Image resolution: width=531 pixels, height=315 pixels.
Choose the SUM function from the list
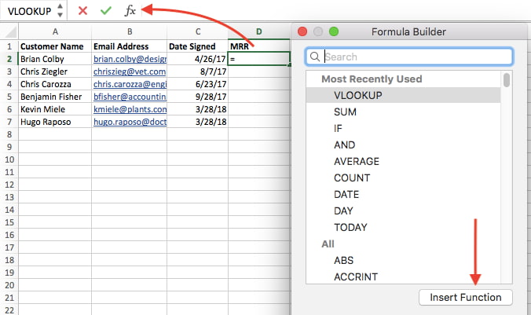point(346,112)
